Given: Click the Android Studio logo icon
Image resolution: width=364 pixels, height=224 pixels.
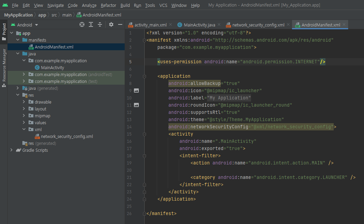Looking at the screenshot, I should tap(5, 5).
